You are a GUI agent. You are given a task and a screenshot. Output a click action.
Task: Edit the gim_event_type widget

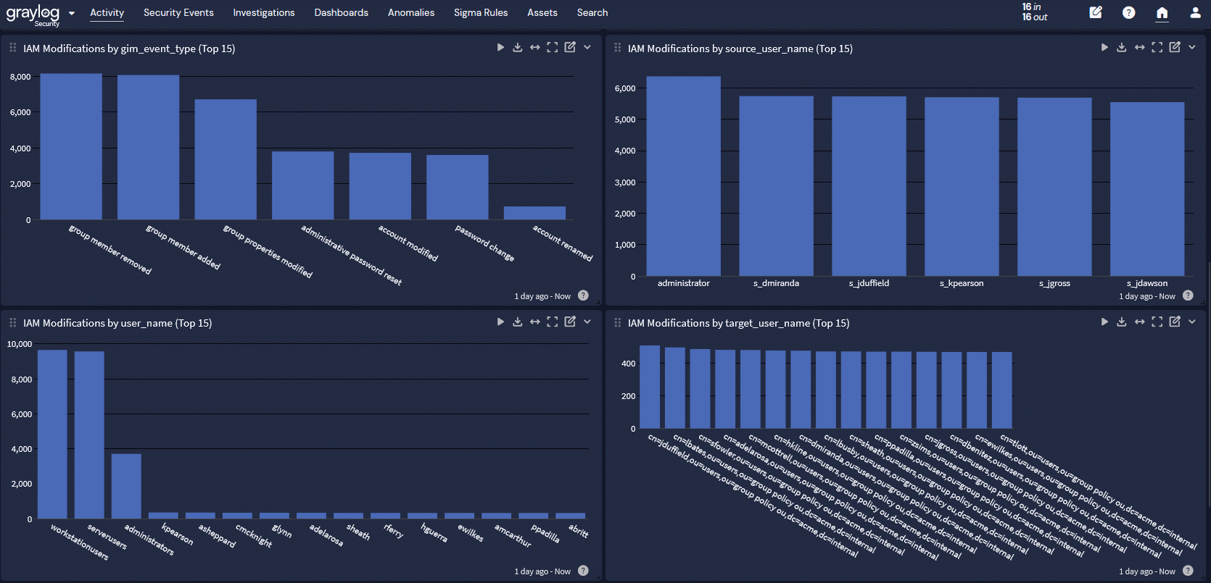570,48
